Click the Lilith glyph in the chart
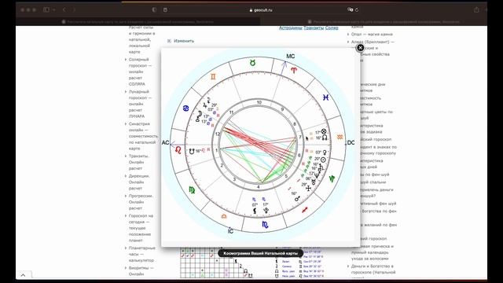This screenshot has width=503, height=283. coord(255,211)
